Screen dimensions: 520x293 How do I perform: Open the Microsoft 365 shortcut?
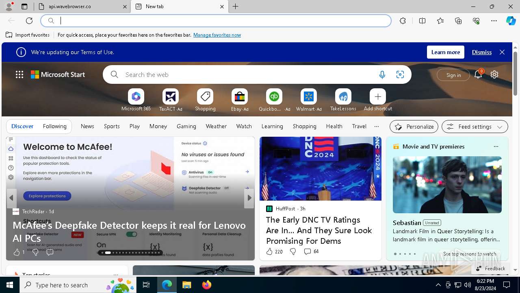click(136, 100)
